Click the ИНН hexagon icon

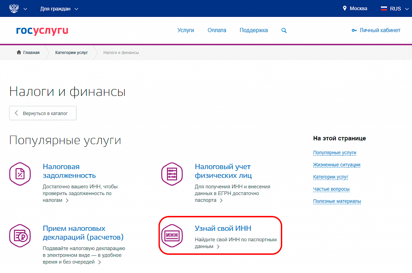pos(172,236)
